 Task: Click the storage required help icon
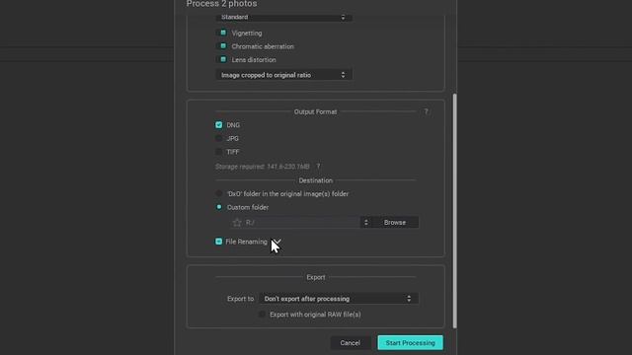tap(318, 167)
